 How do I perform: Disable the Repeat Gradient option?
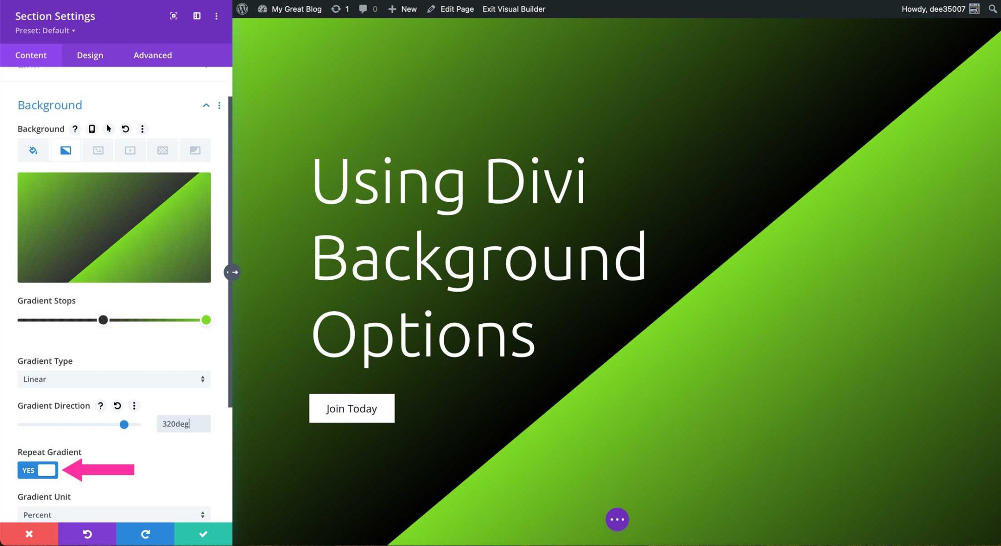coord(38,470)
